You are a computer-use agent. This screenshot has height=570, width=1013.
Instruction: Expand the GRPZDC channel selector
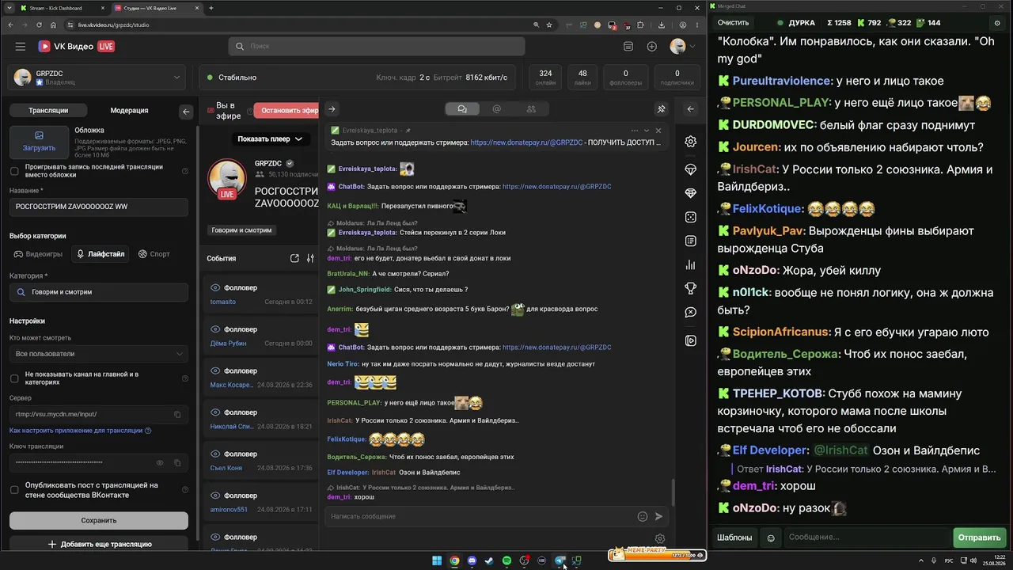point(99,78)
